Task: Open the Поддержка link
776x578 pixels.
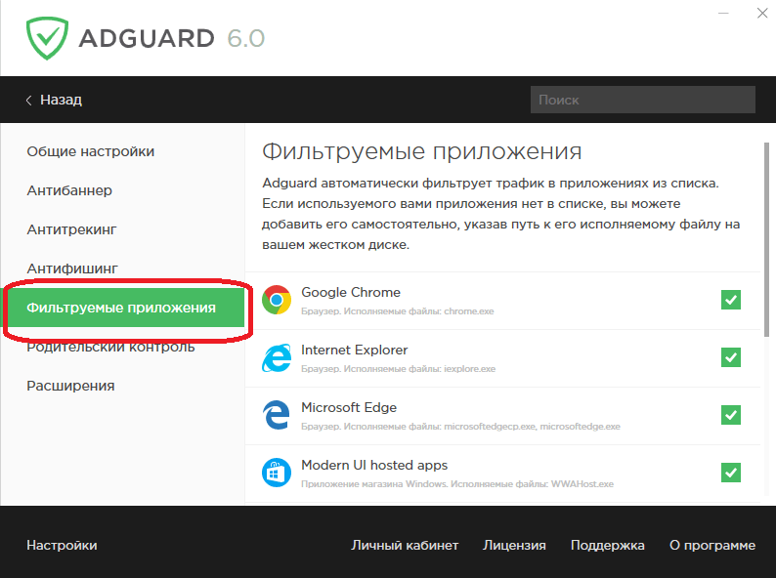Action: (607, 546)
